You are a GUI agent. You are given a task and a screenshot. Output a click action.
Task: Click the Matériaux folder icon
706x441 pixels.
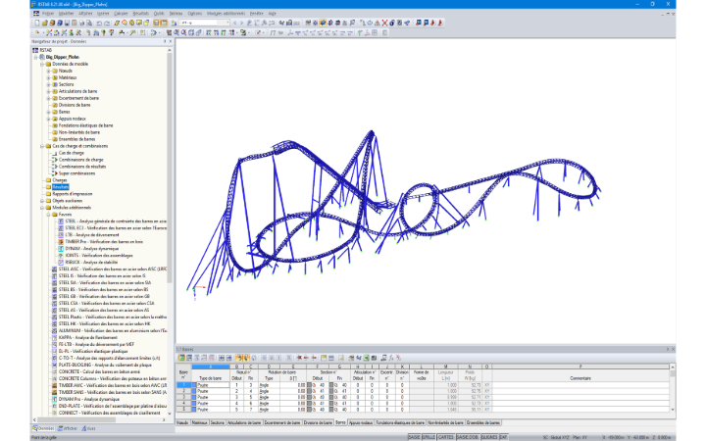click(x=55, y=77)
